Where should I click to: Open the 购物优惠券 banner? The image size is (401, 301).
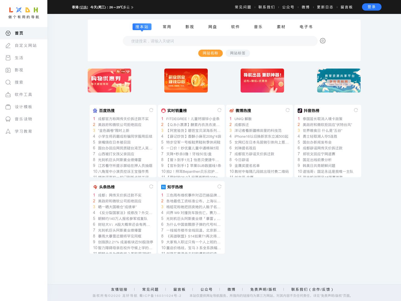click(x=109, y=81)
